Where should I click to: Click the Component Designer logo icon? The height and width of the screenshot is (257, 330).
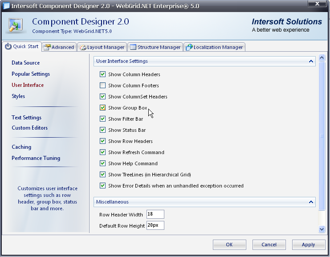click(x=16, y=25)
